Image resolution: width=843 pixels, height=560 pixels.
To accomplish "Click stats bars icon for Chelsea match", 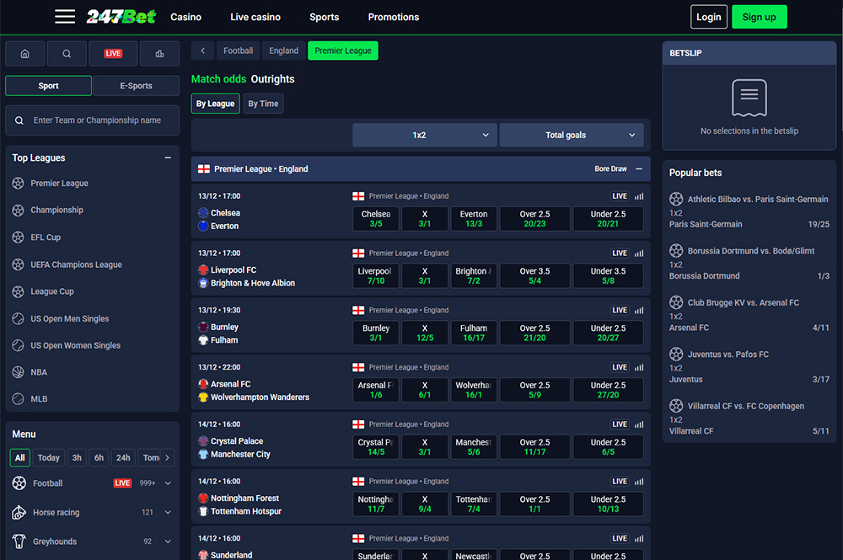I will (638, 196).
